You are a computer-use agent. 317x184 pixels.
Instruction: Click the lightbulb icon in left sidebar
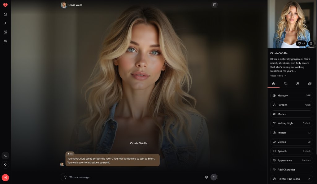[6, 165]
